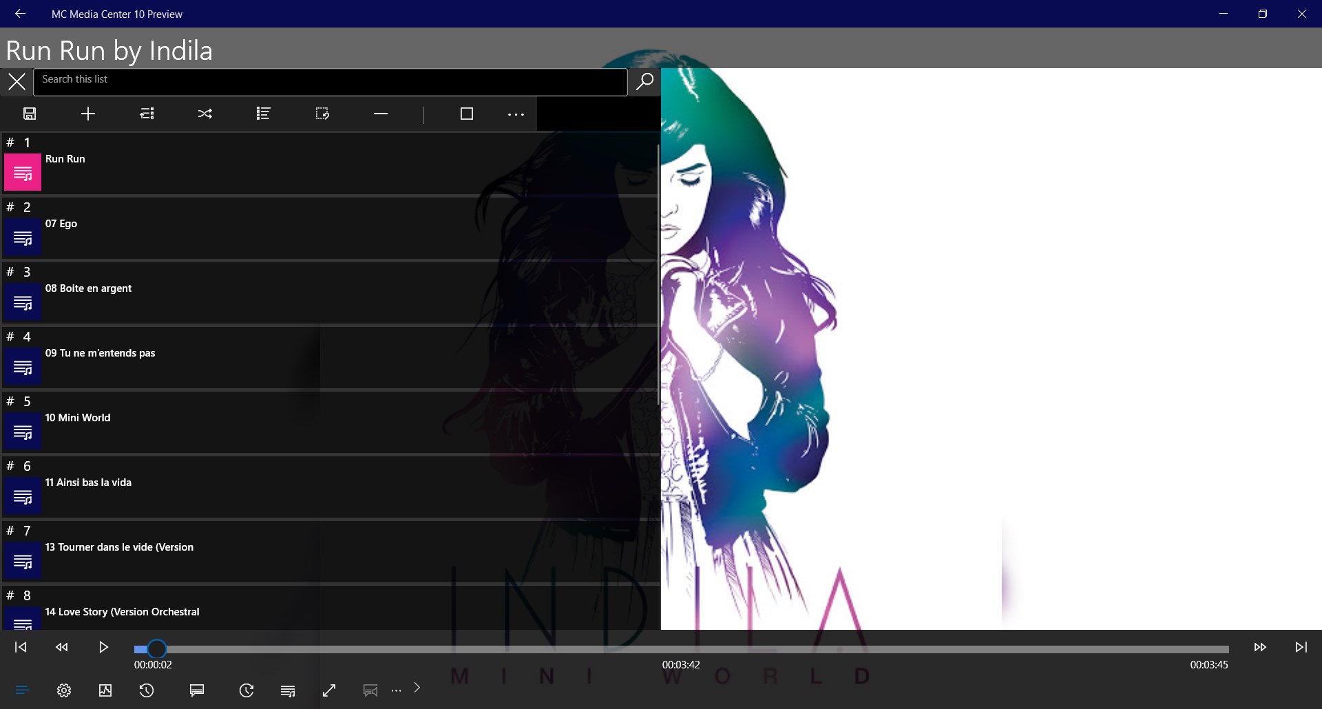Click the track icon beside 08 Boite en argent

[x=23, y=301]
